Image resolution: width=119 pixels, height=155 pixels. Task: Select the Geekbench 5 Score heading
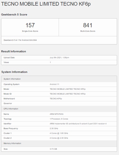click(14, 15)
